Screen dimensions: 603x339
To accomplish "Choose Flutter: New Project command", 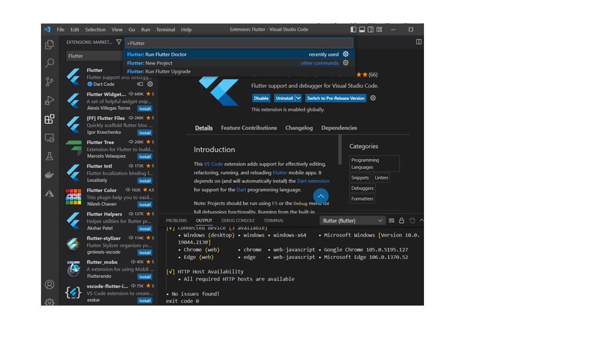I will click(239, 63).
